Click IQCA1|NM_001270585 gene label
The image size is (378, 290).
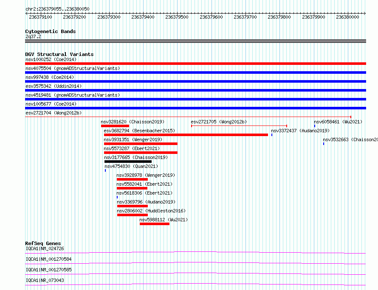click(48, 270)
